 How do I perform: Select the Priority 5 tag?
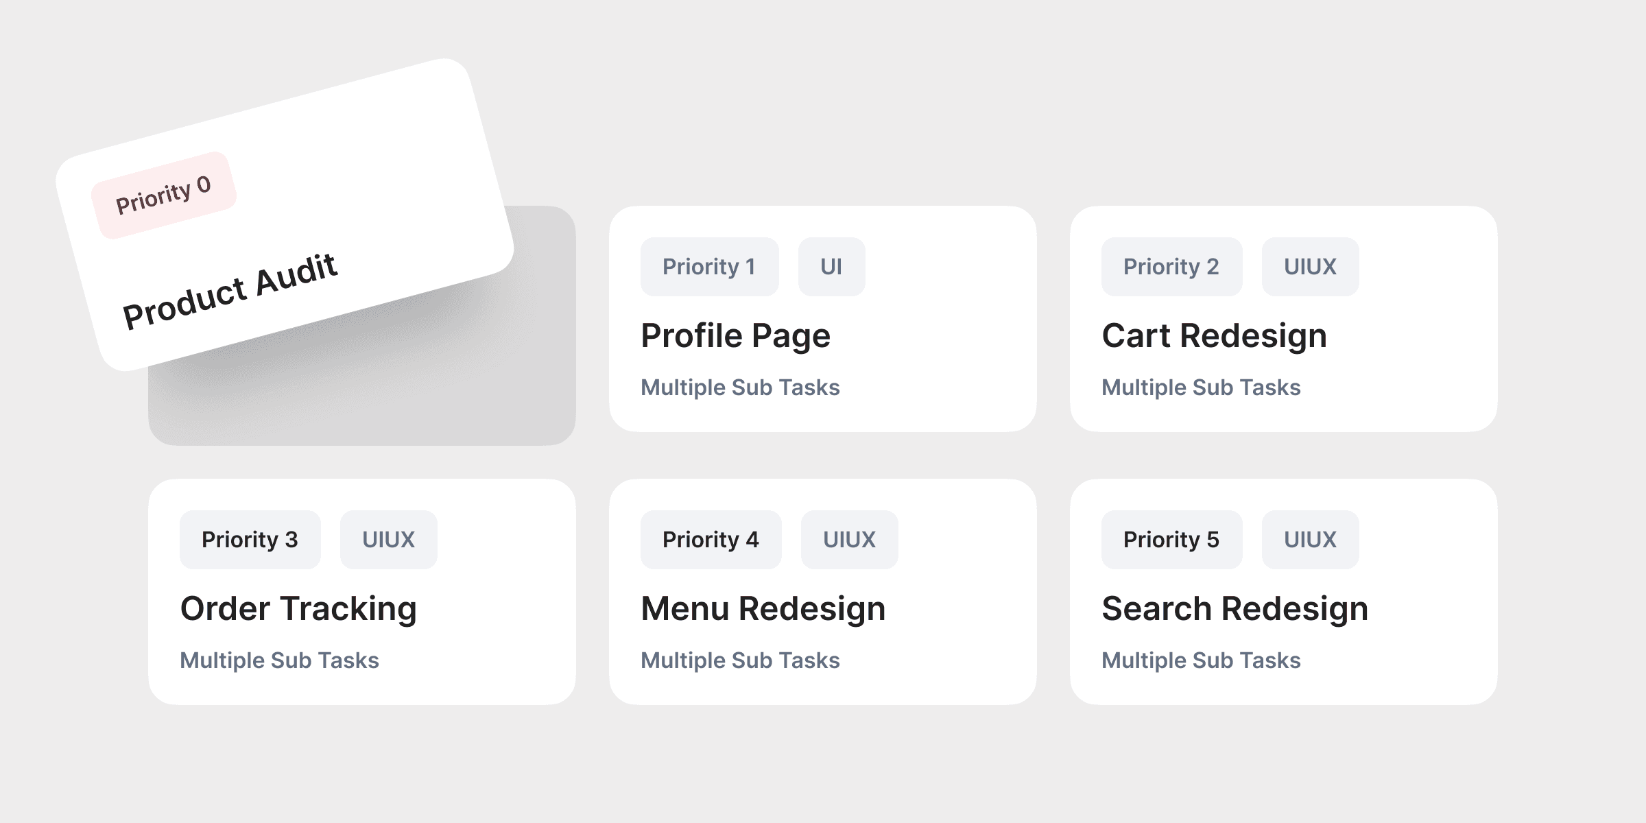pyautogui.click(x=1172, y=540)
